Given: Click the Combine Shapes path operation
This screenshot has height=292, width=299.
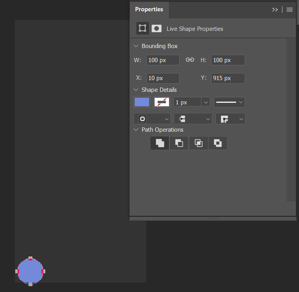Looking at the screenshot, I should [160, 143].
